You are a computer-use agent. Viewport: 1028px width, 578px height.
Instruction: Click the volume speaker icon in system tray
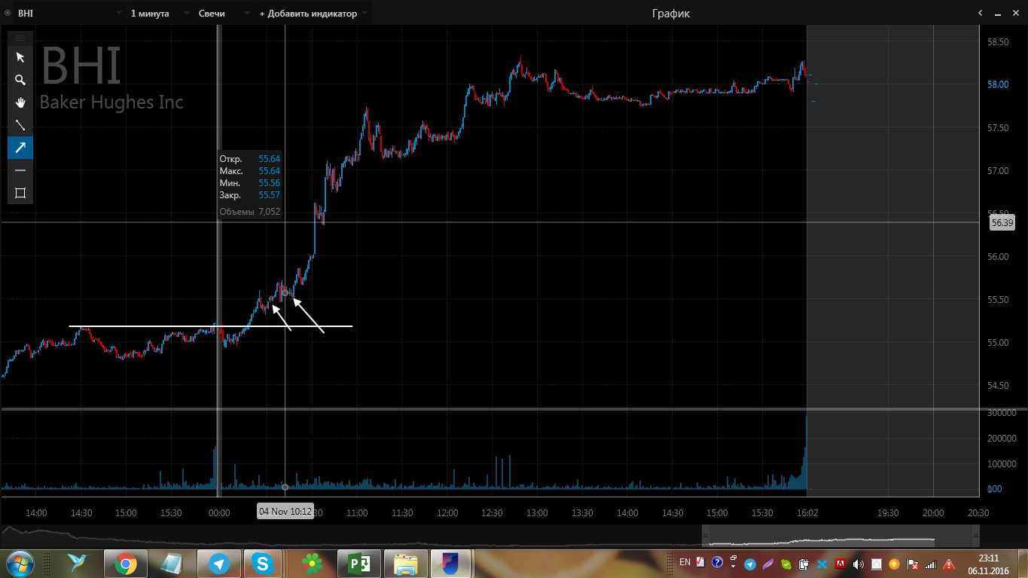[x=859, y=564]
